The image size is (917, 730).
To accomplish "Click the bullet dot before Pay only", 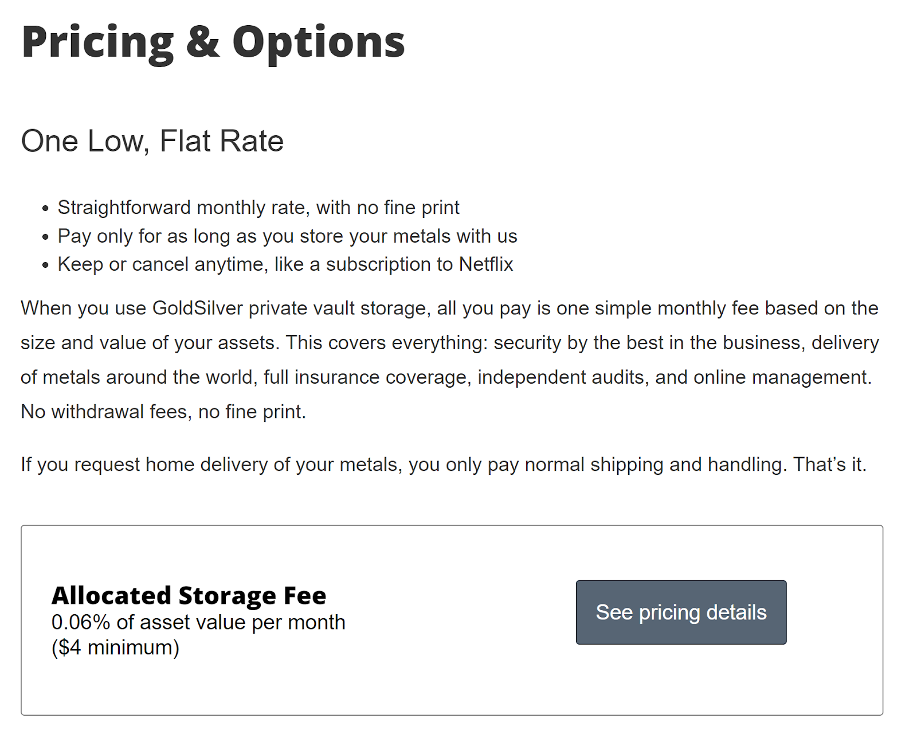I will (x=45, y=237).
